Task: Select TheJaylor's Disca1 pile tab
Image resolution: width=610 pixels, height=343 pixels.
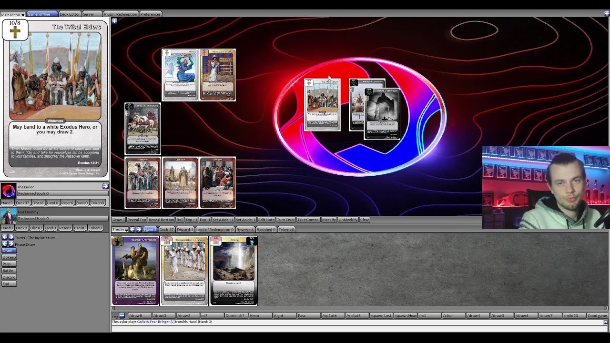Action: [38, 203]
